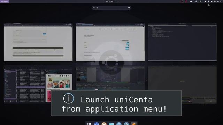Launch the blue Chromium browser from the dock
The image size is (223, 125).
97,124
